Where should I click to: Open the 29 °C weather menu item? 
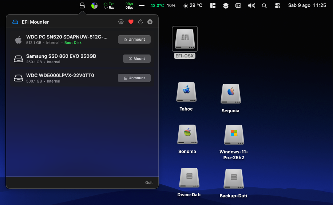pyautogui.click(x=193, y=5)
